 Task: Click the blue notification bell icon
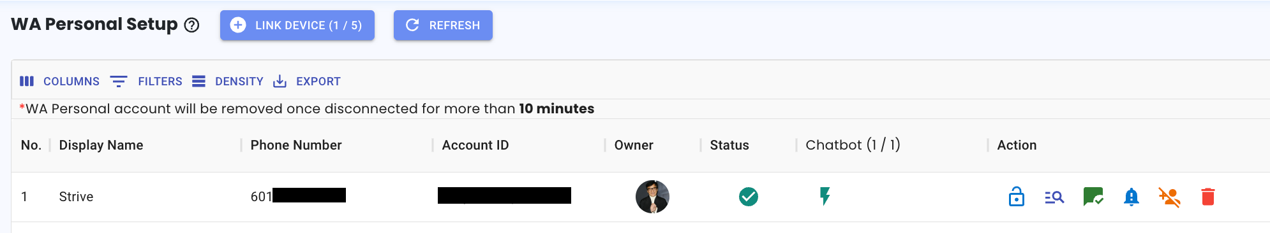1132,197
